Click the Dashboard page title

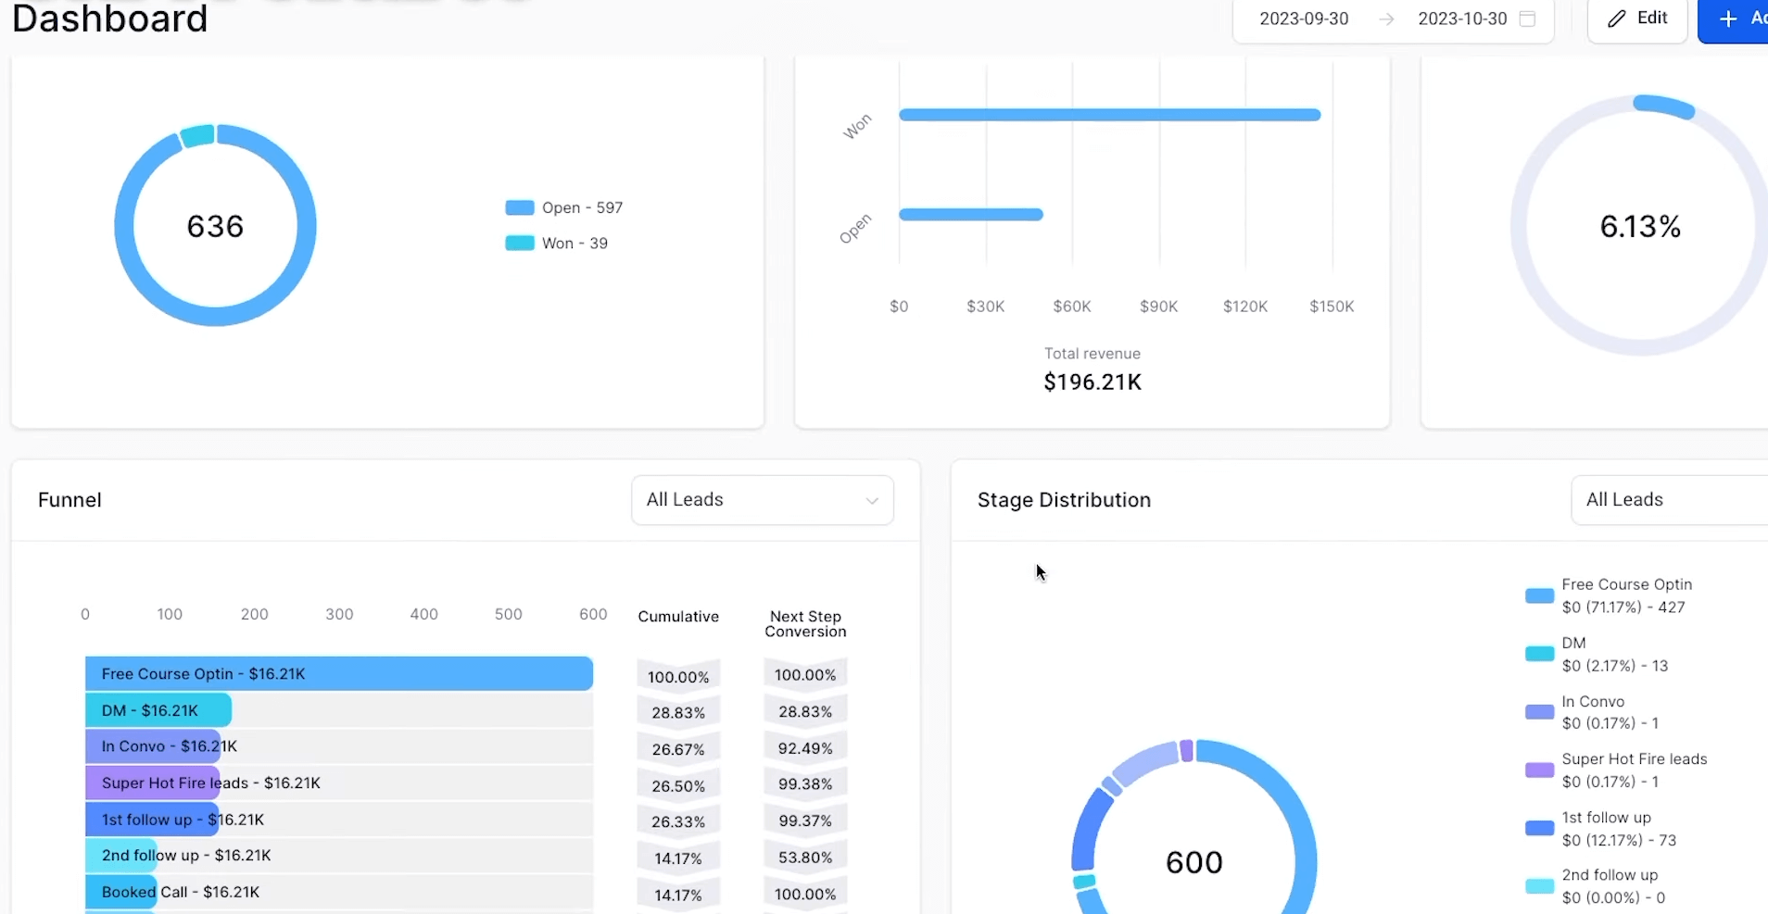click(x=109, y=19)
